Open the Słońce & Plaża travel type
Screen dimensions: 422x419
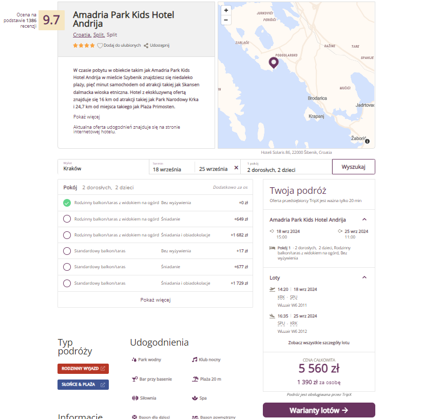[x=83, y=385]
